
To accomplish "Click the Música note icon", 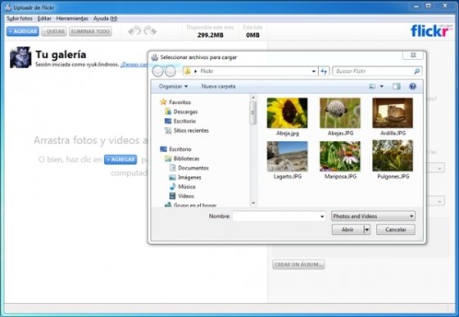I will click(173, 186).
